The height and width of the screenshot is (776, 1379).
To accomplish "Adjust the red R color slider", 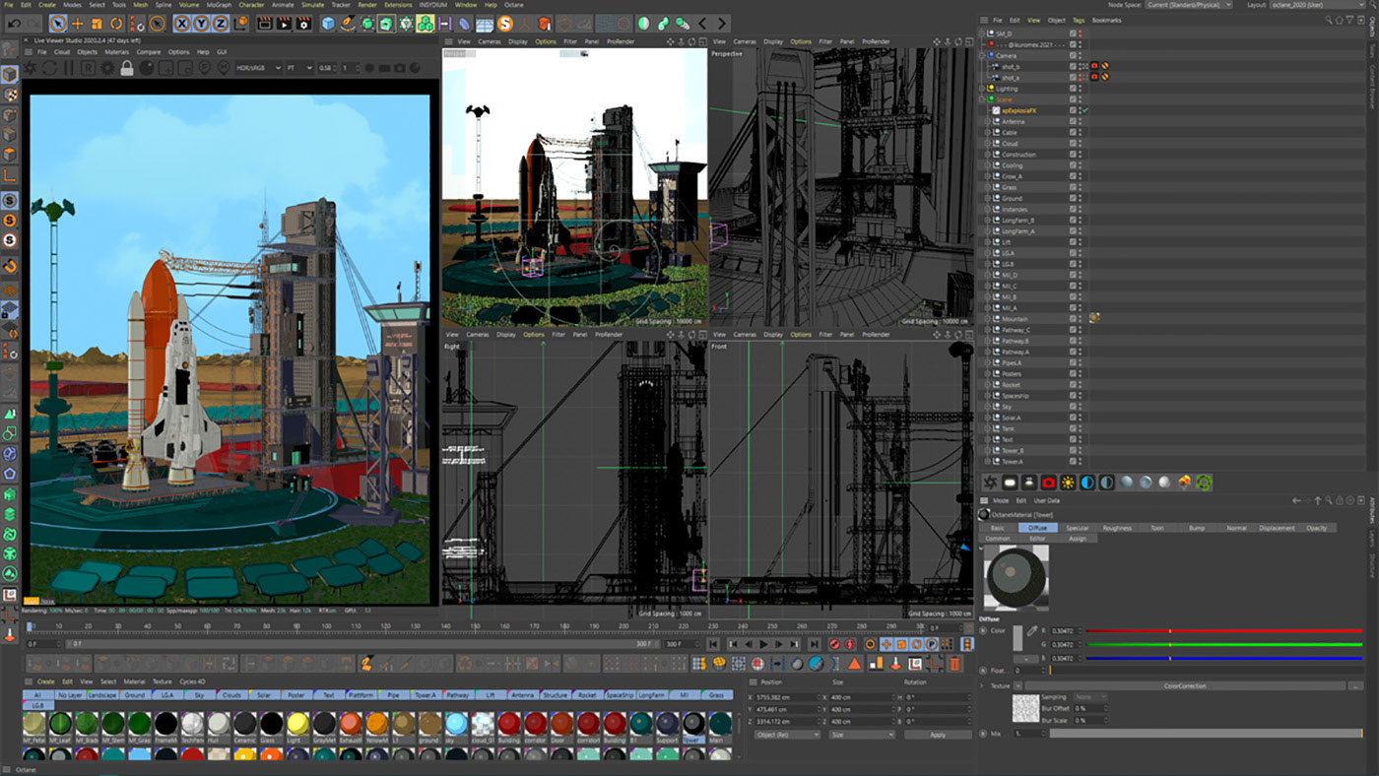I will (x=1223, y=630).
